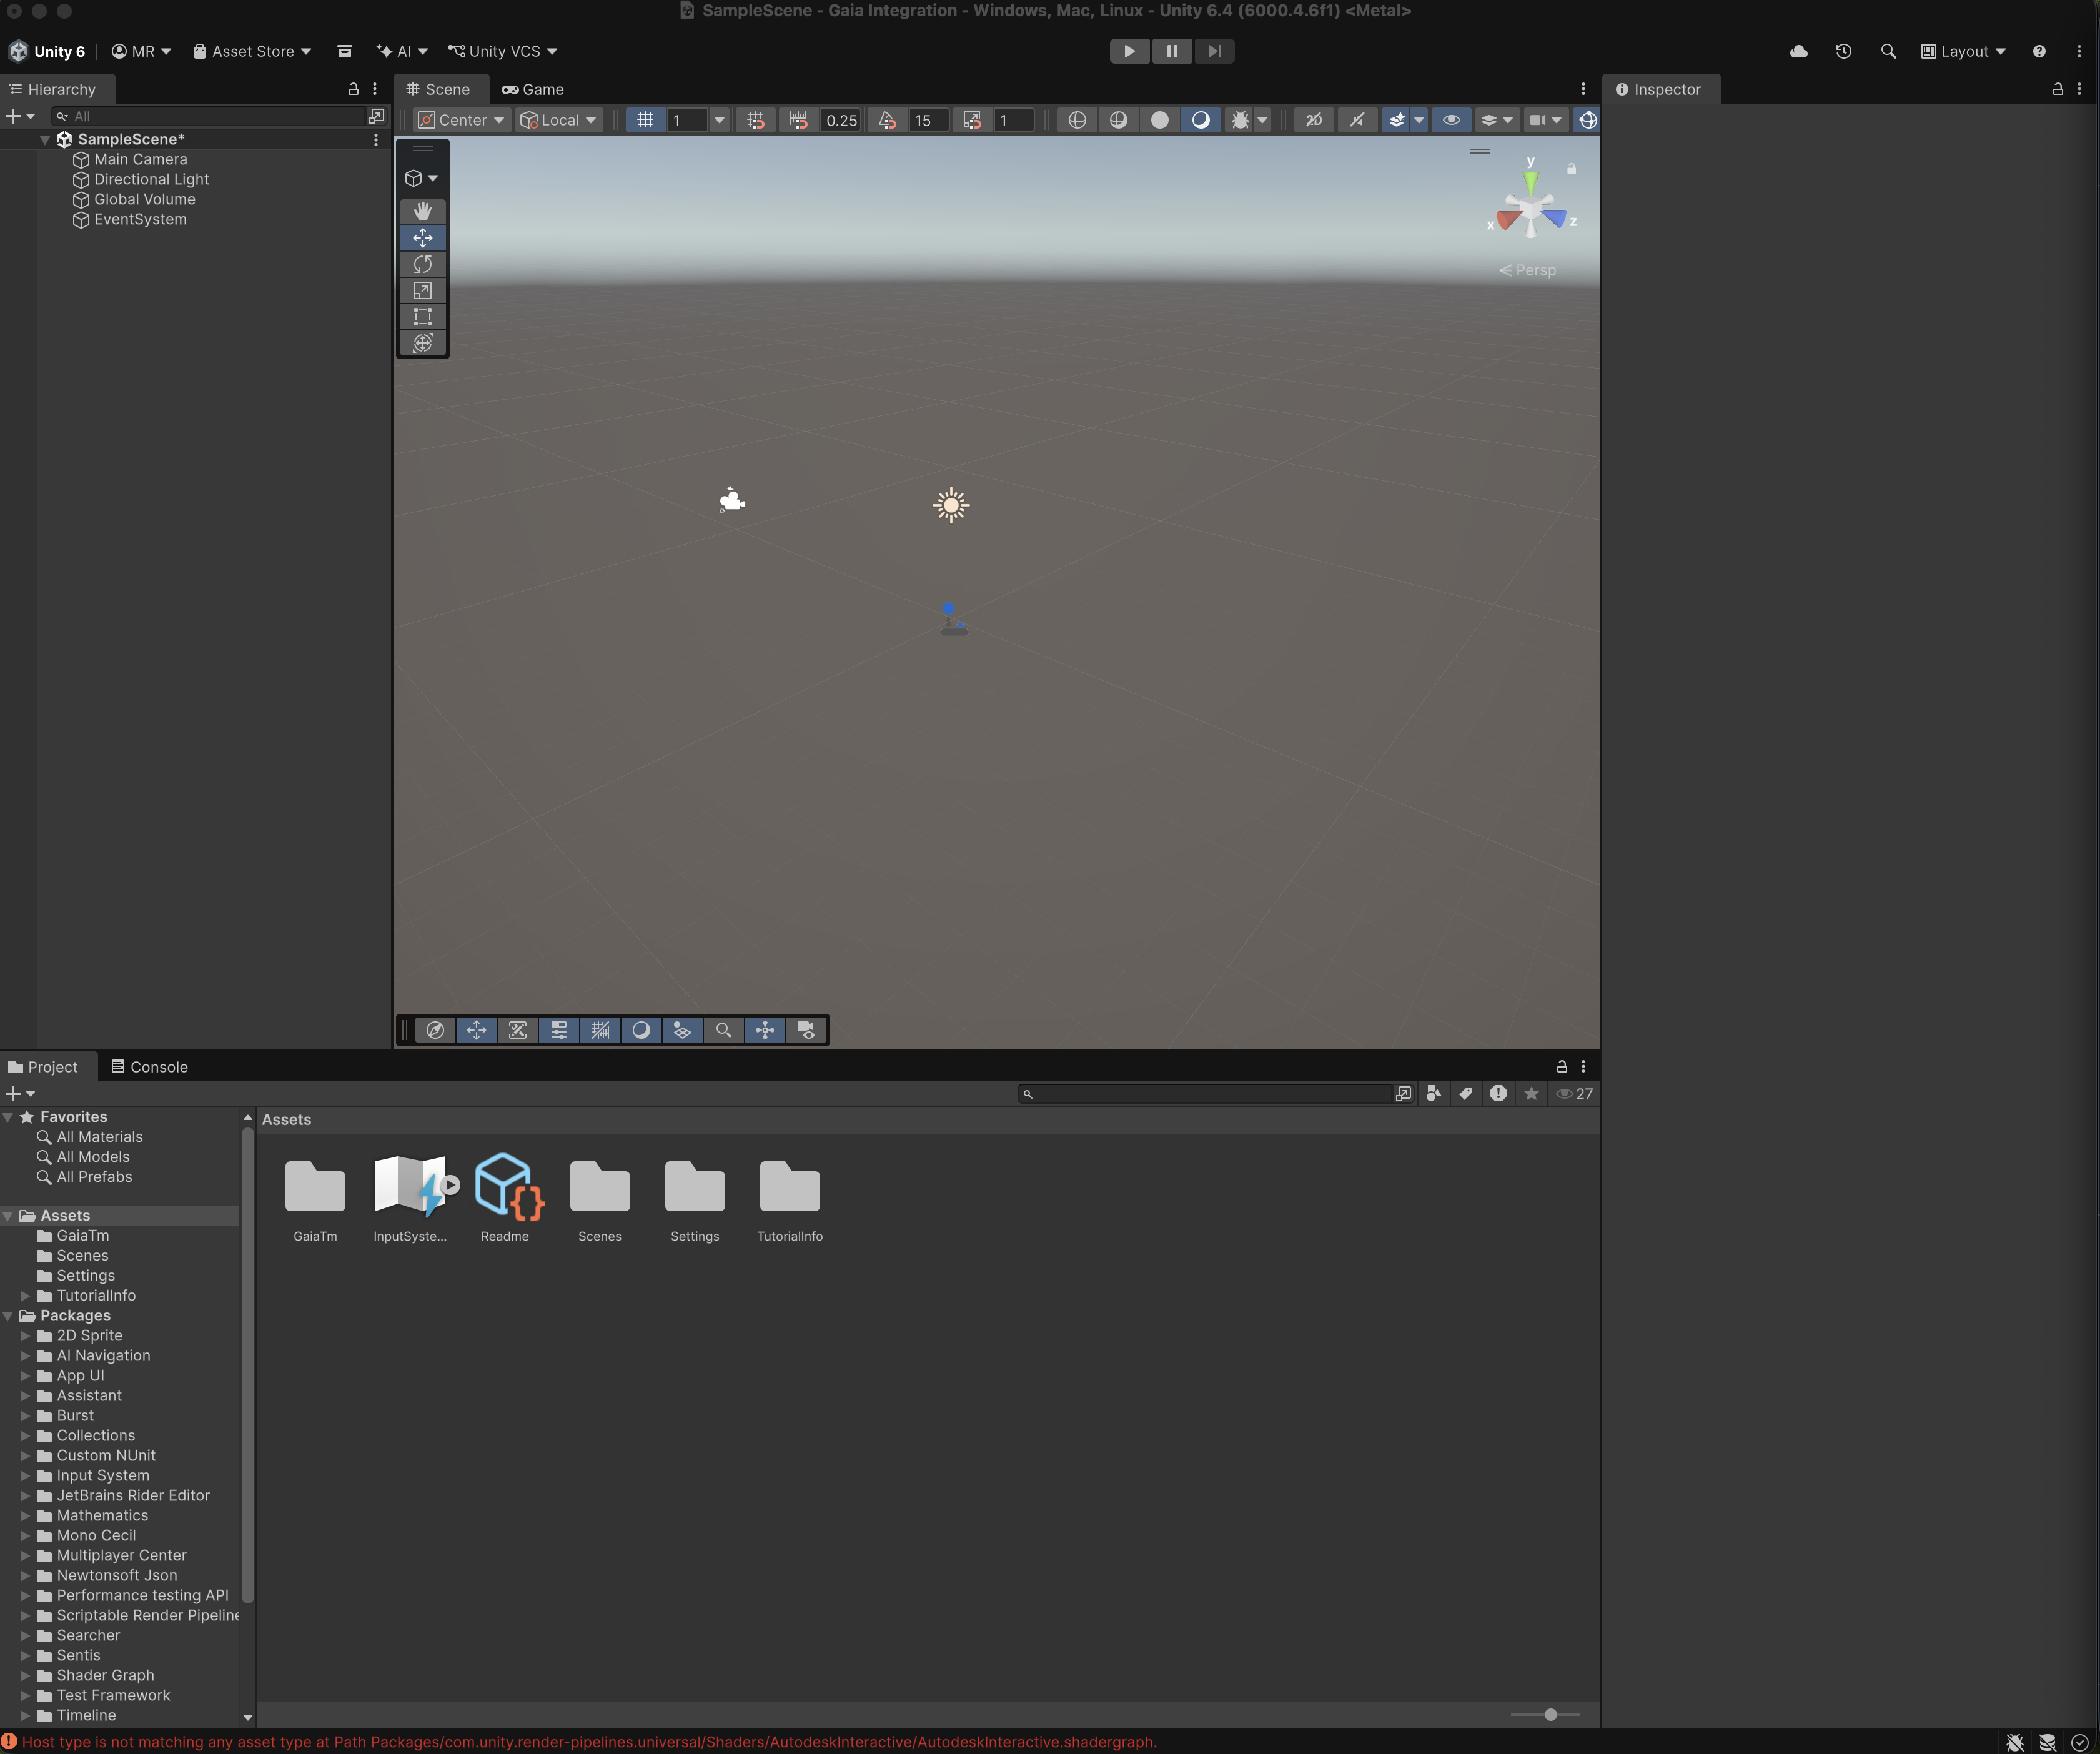Screen dimensions: 2100x1754
Task: Open the Asset Store dropdown
Action: pyautogui.click(x=252, y=51)
